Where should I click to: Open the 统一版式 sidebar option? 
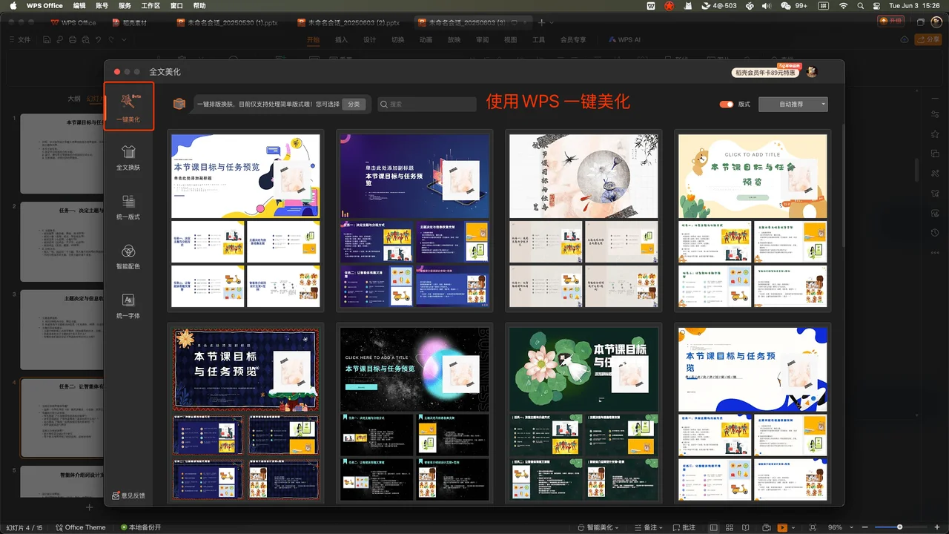click(x=128, y=207)
